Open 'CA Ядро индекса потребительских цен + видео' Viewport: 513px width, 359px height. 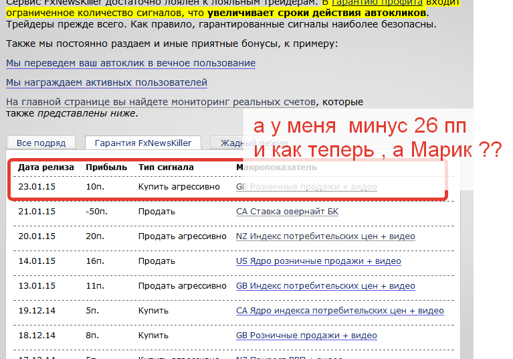click(x=340, y=311)
